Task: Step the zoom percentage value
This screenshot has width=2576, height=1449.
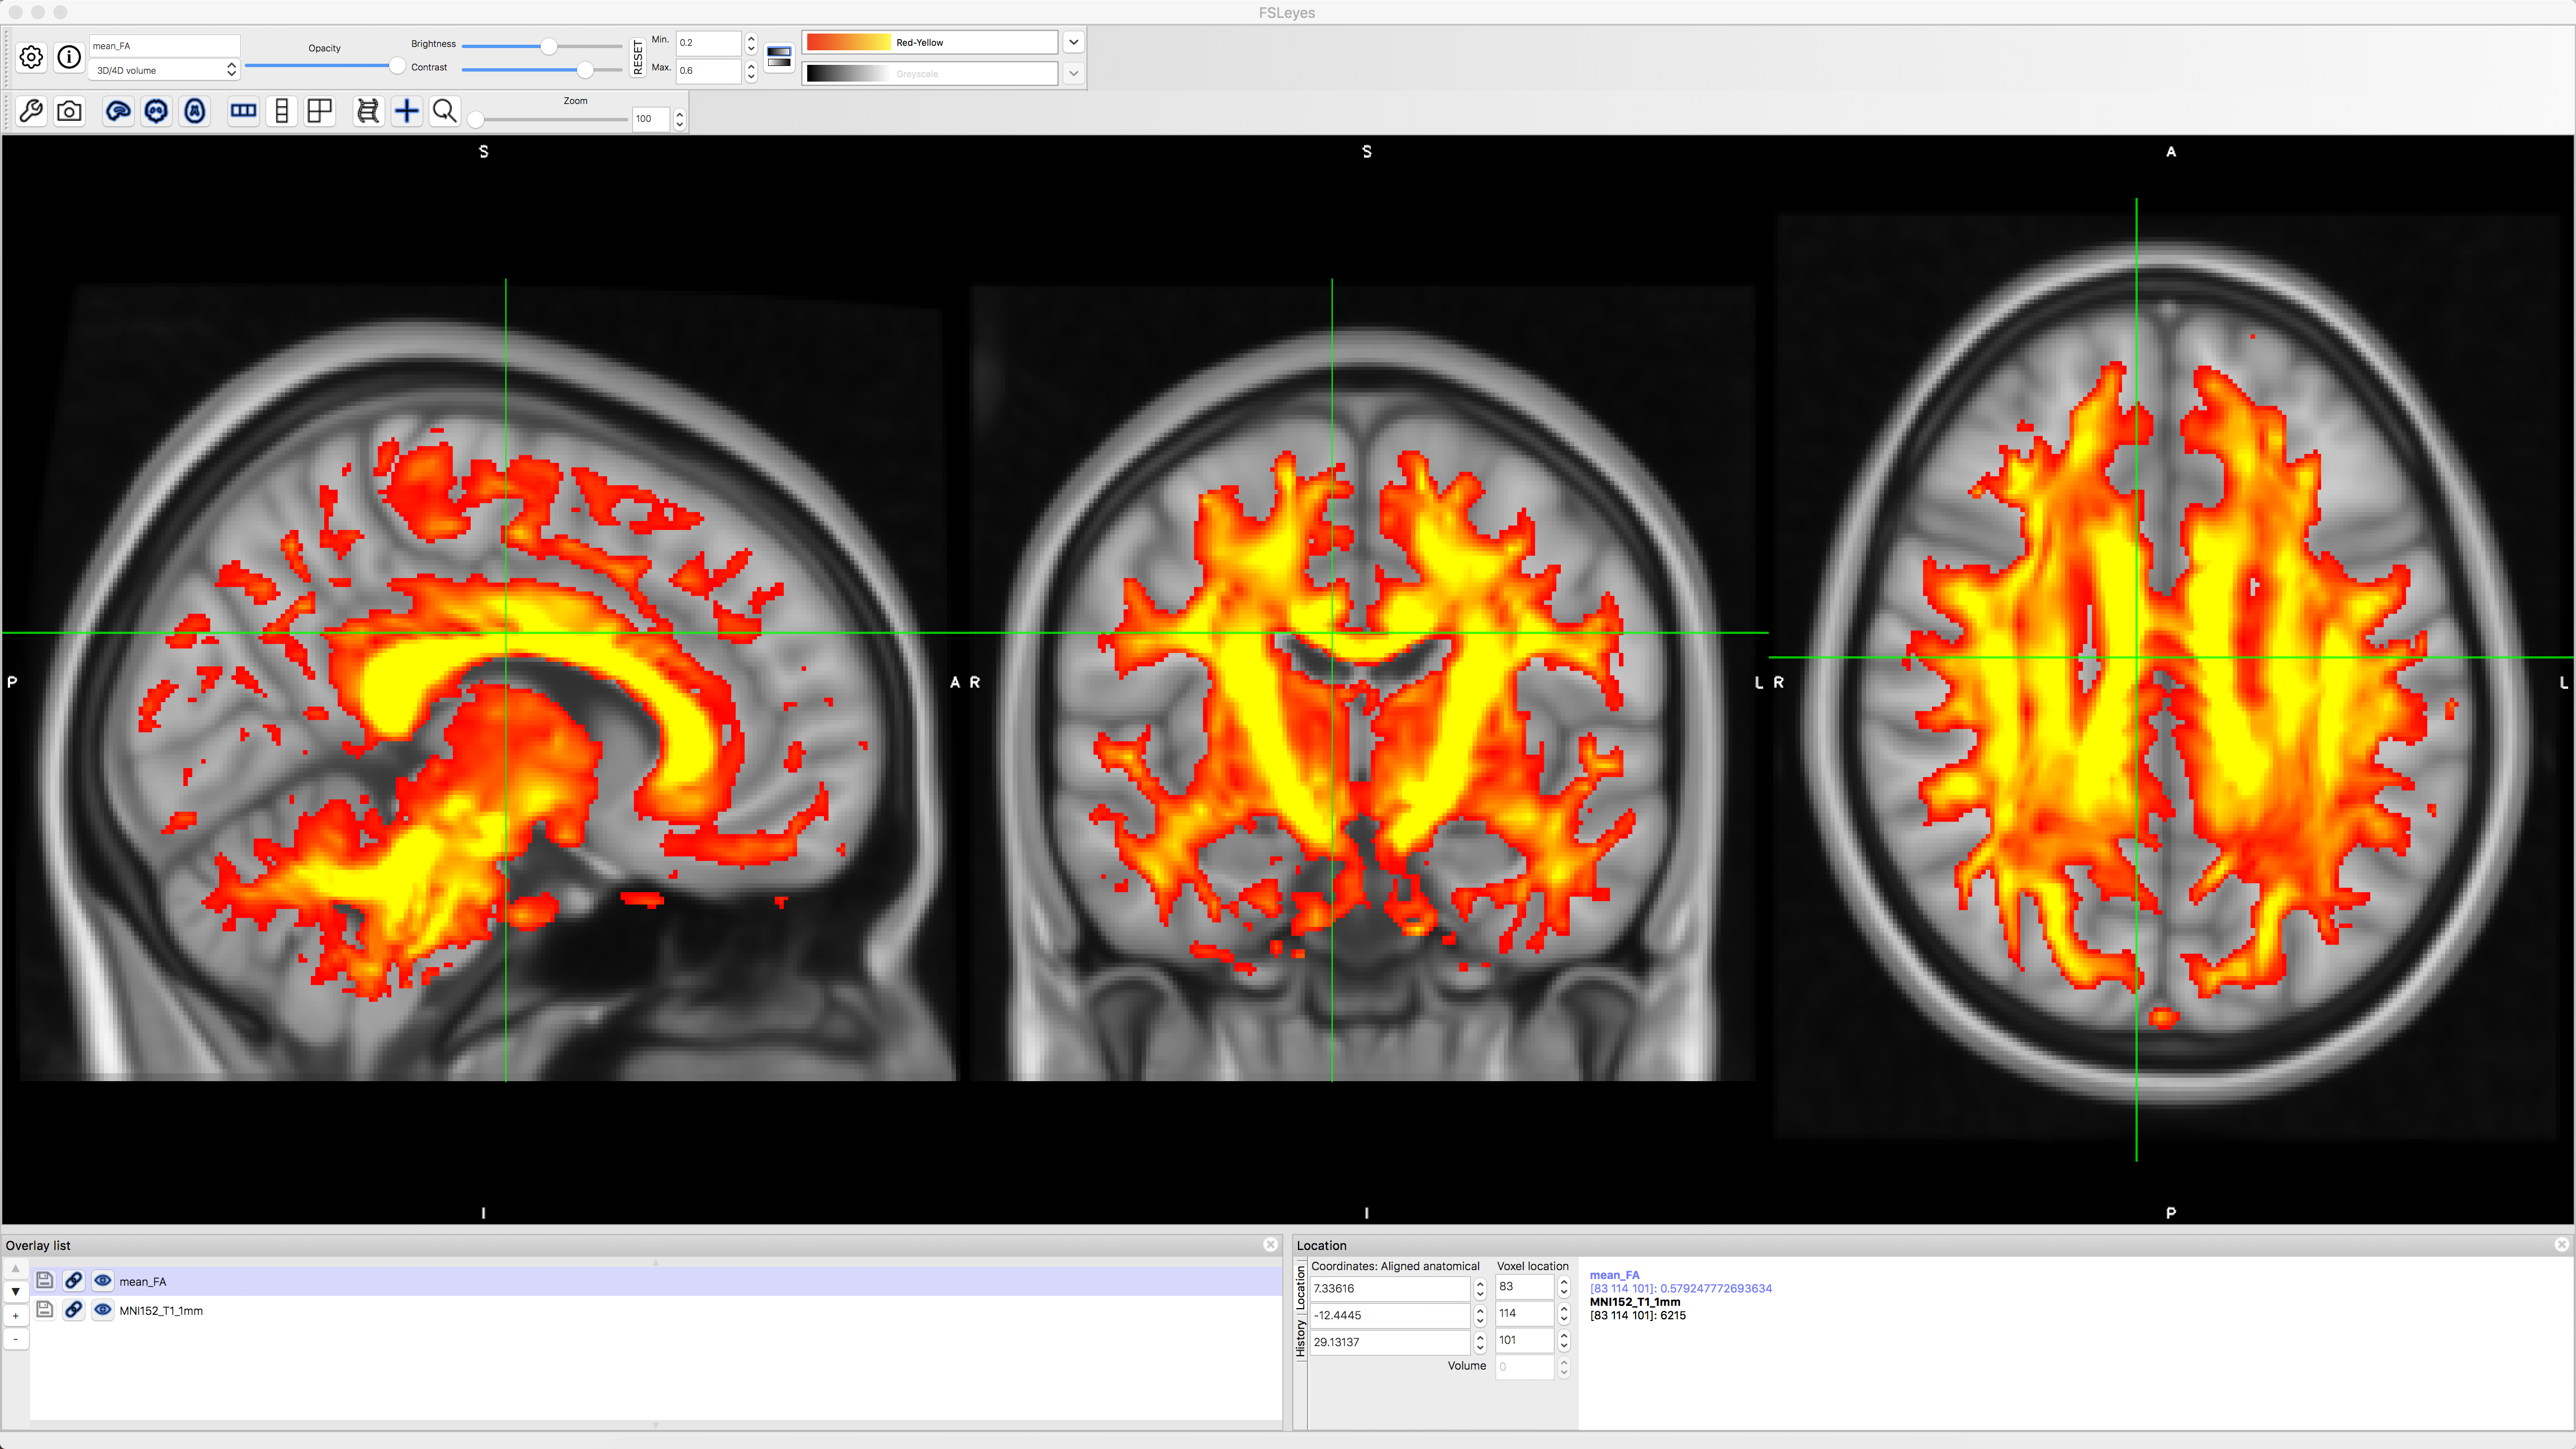Action: 679,119
